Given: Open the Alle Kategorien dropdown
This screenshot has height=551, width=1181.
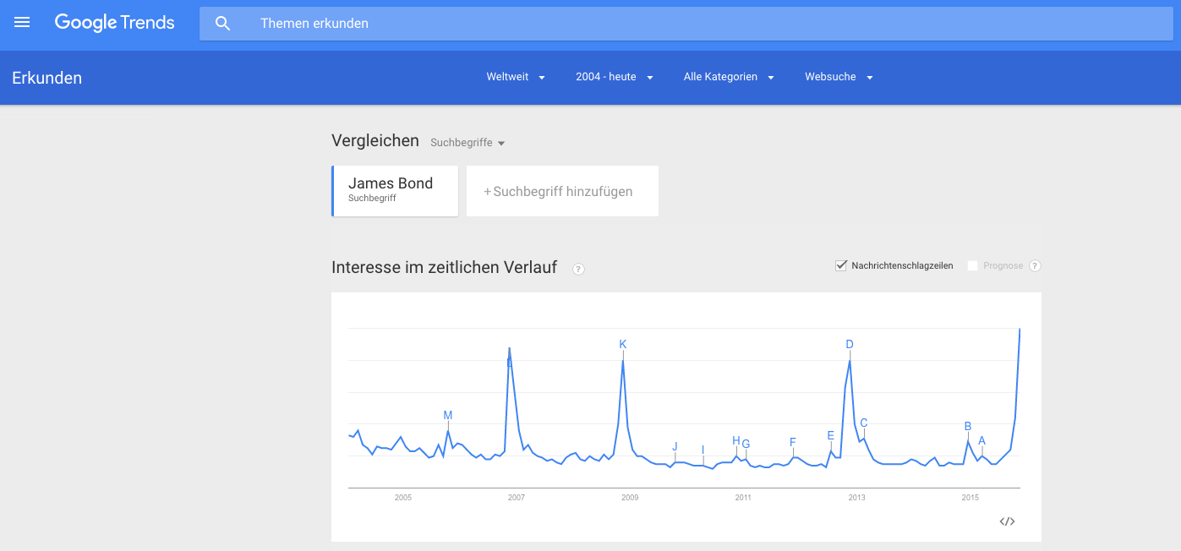Looking at the screenshot, I should [x=729, y=77].
